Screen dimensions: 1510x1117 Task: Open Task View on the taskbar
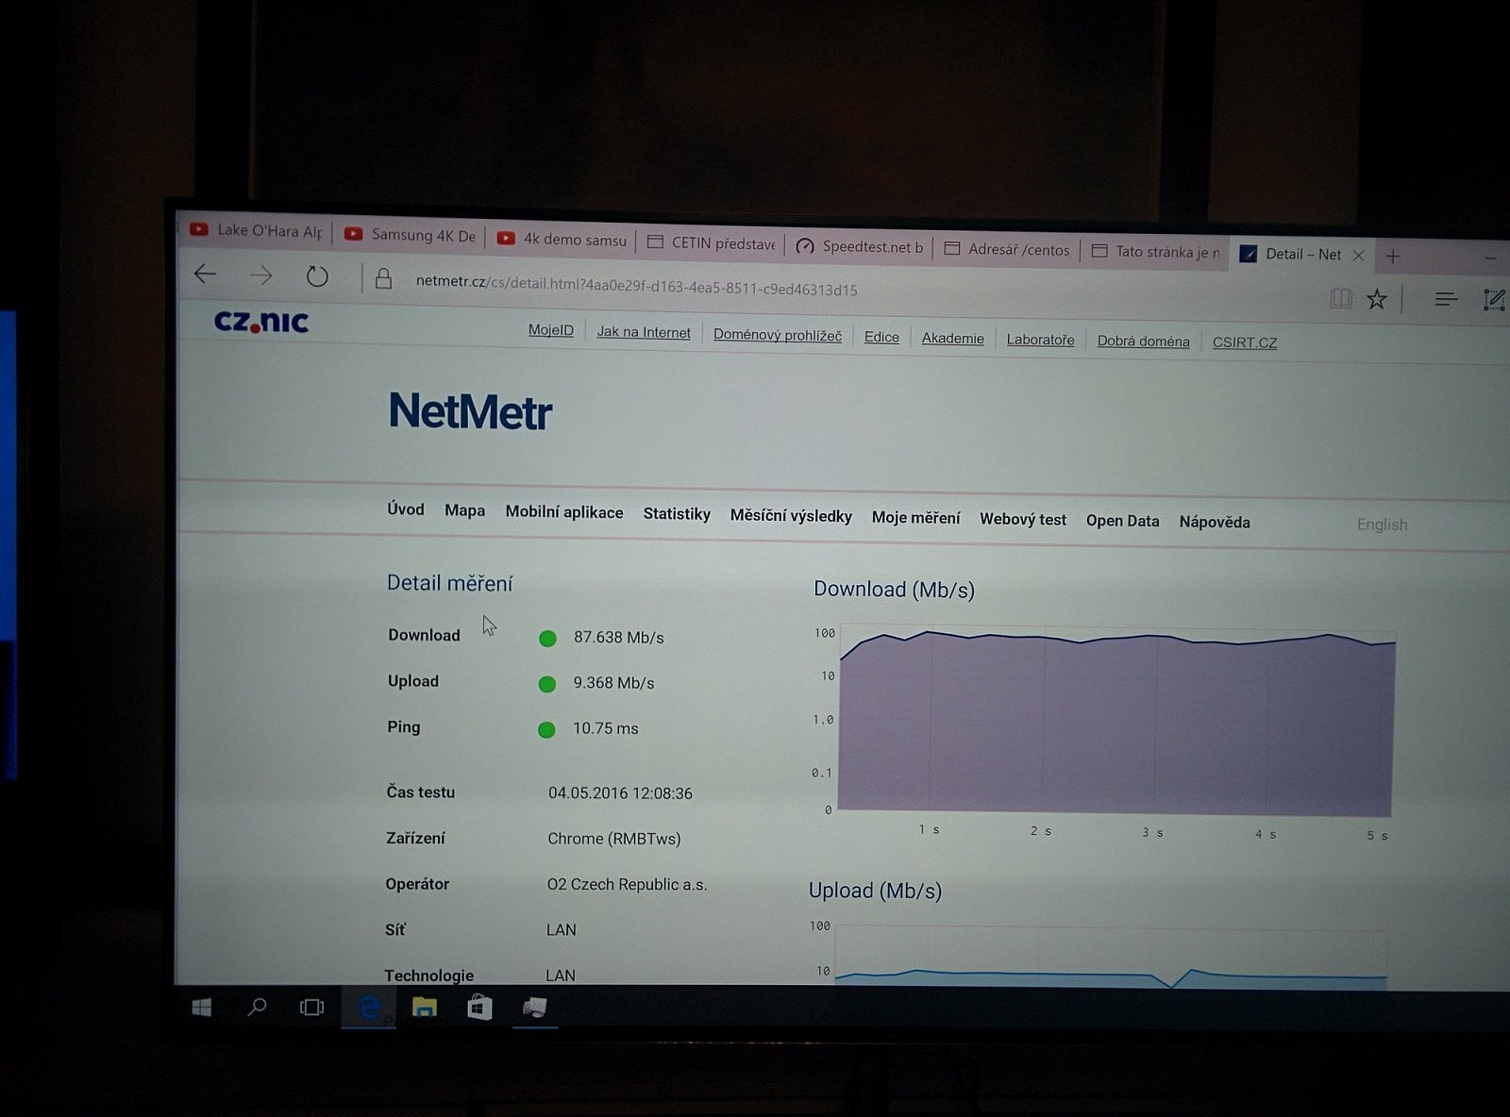coord(311,1008)
